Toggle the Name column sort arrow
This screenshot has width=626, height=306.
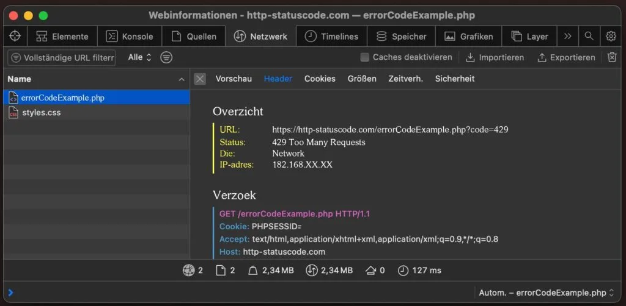click(182, 79)
